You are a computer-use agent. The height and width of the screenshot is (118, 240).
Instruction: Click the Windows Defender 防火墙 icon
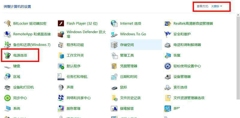pos(61,34)
